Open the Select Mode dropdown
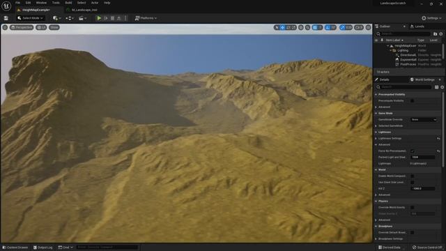 [x=30, y=18]
